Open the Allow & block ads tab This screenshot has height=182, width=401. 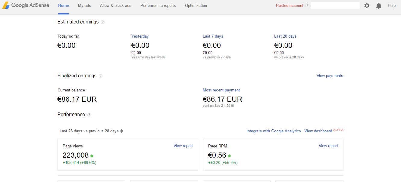(115, 6)
